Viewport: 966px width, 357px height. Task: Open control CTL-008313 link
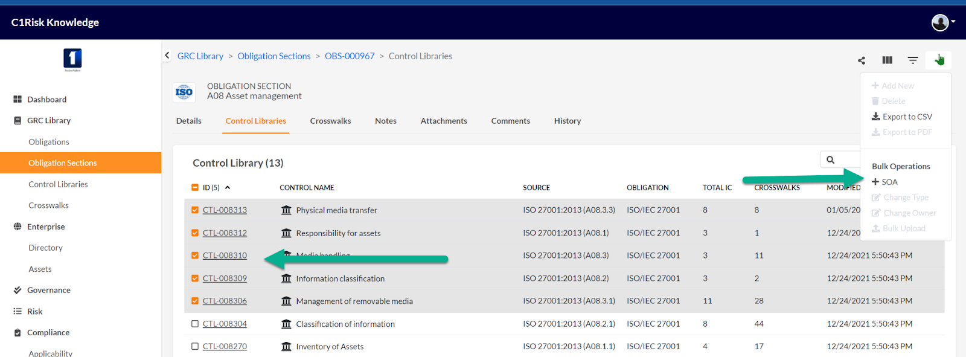coord(225,210)
